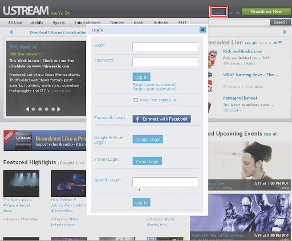Click Mixed Martial Arts category link
The image size is (292, 241).
[161, 222]
